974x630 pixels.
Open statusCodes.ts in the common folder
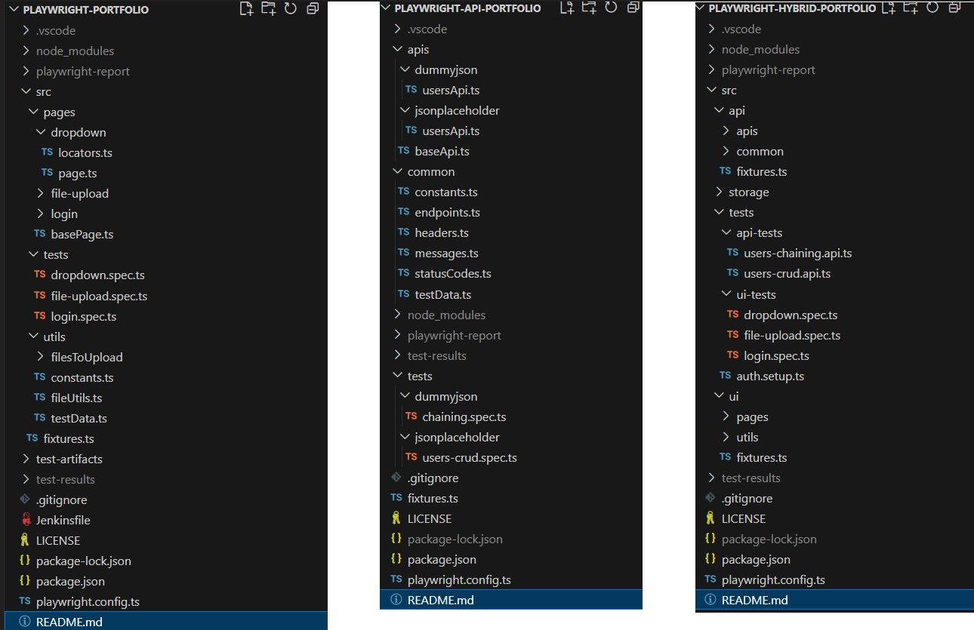click(x=452, y=273)
